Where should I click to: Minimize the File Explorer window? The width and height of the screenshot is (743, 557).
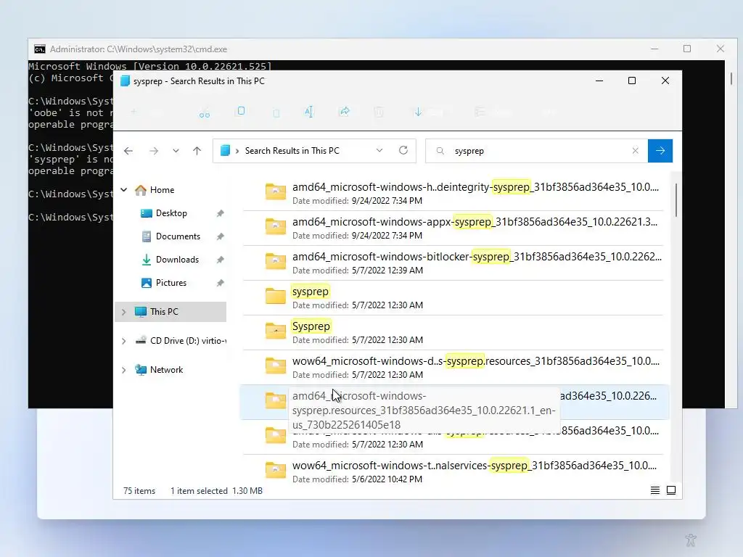599,81
